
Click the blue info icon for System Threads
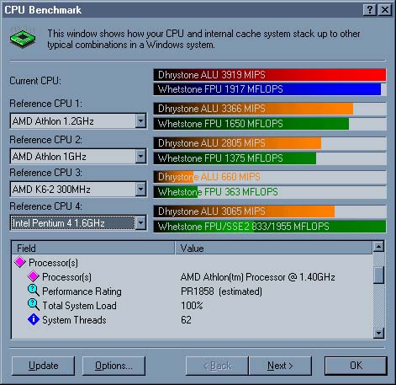(34, 319)
